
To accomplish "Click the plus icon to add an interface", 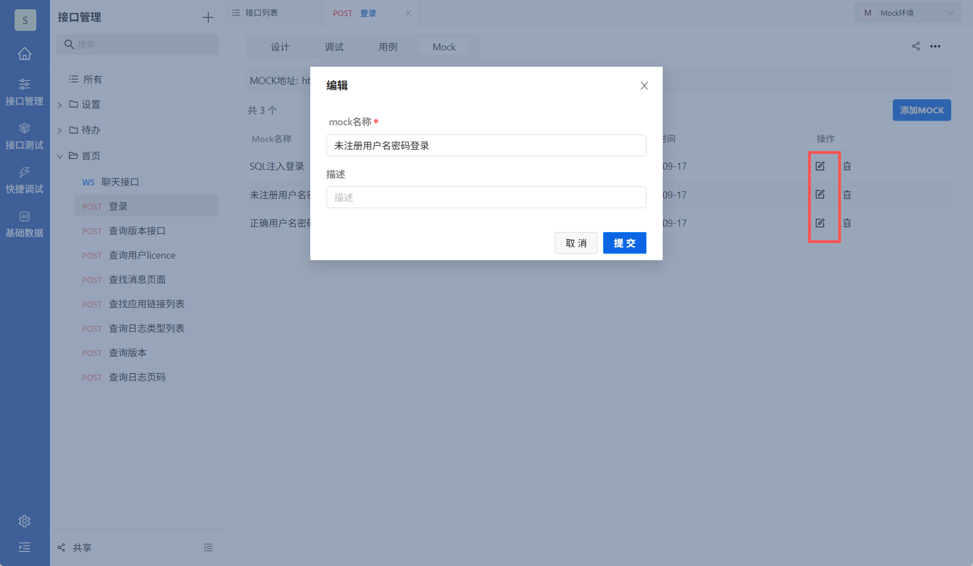I will coord(208,17).
